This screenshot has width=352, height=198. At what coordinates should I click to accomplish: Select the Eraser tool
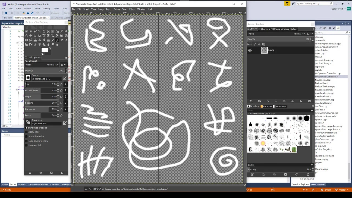(62, 40)
